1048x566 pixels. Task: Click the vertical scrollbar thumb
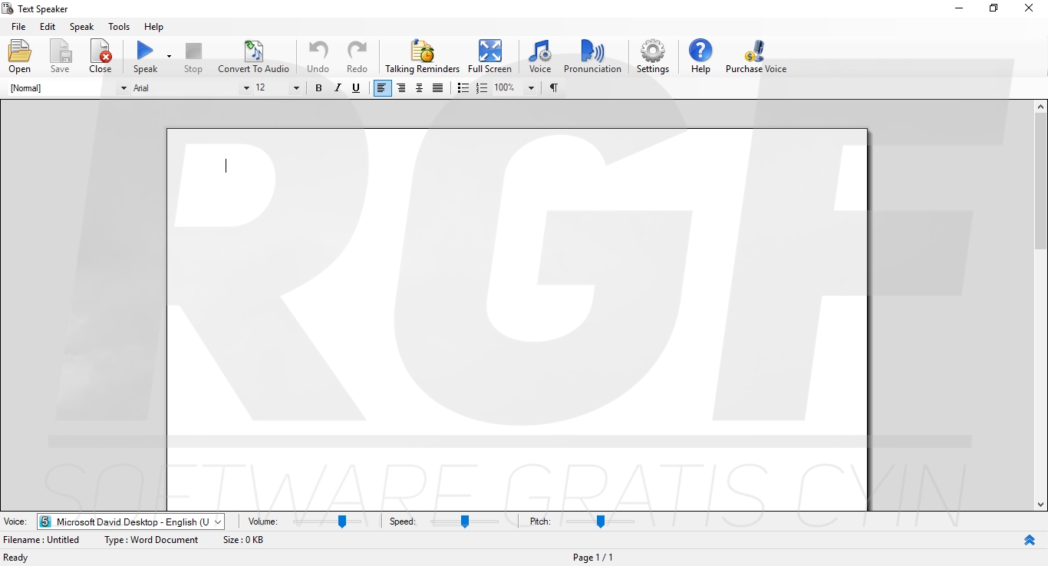tap(1041, 181)
